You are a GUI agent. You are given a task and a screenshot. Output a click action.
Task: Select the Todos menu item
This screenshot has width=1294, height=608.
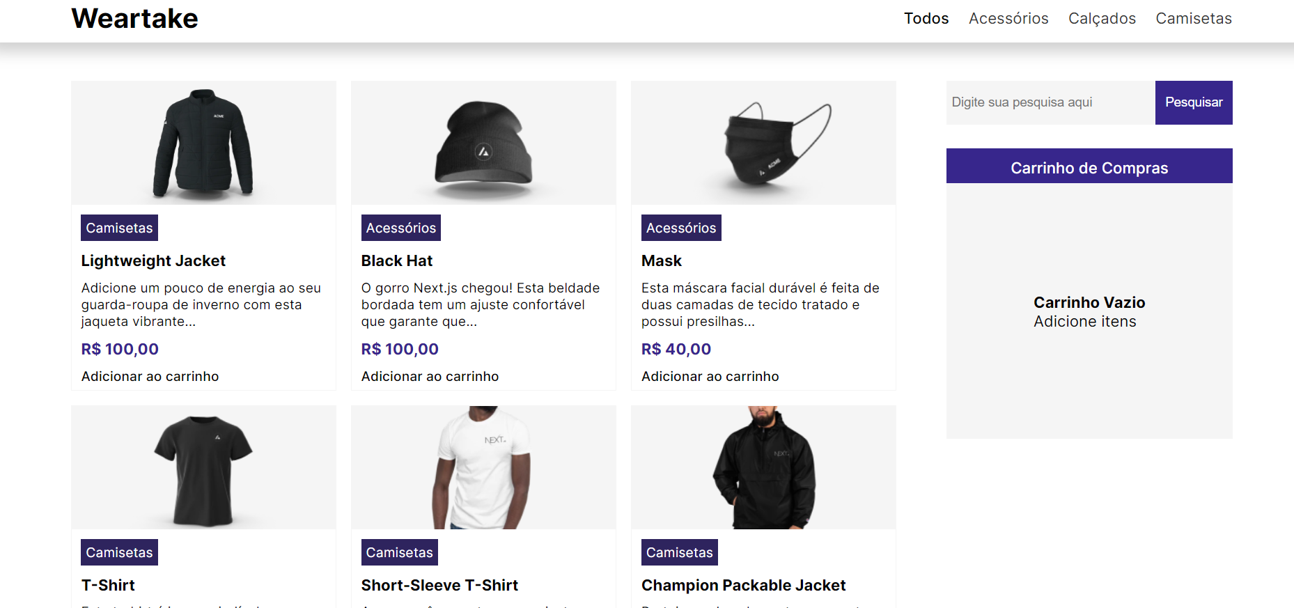(x=926, y=19)
